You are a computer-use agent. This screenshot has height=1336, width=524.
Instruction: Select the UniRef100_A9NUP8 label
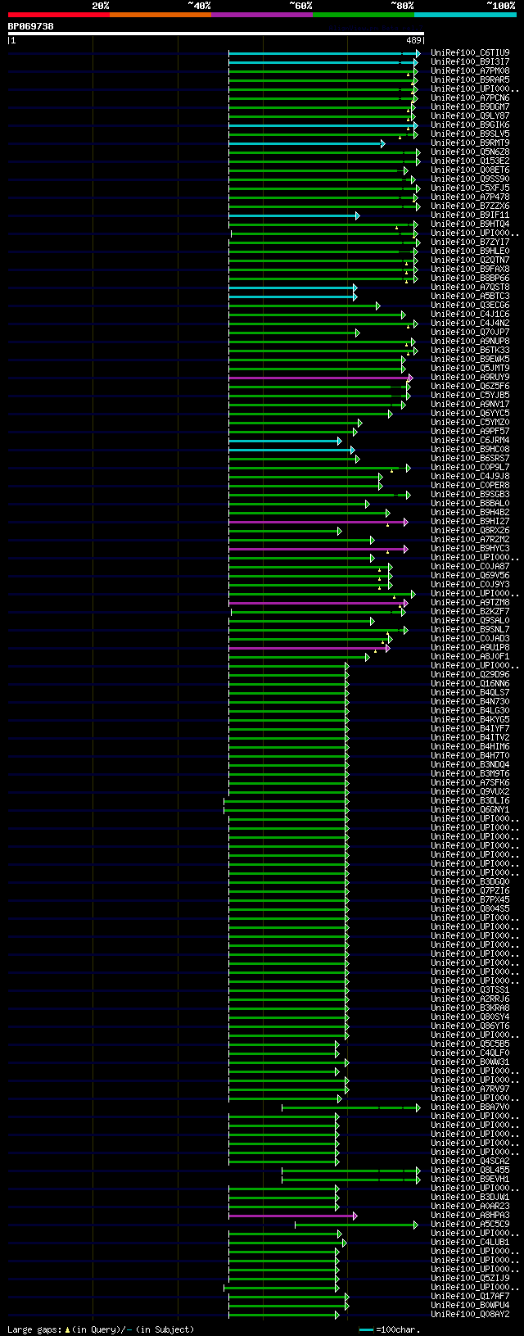(470, 342)
